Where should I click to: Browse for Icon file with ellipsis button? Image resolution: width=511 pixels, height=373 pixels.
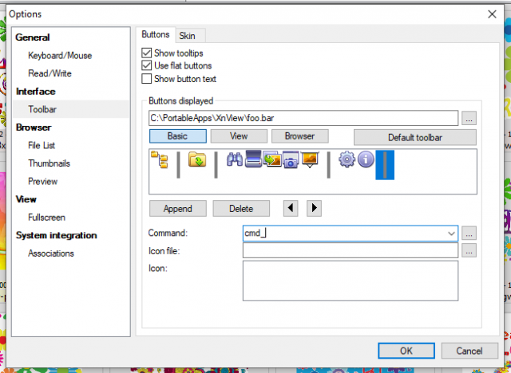469,250
